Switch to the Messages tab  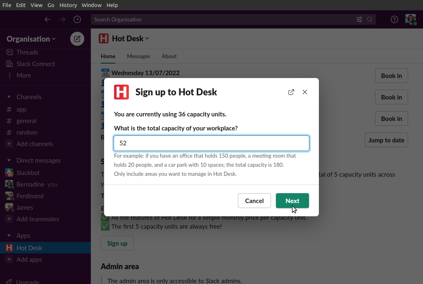(x=138, y=56)
